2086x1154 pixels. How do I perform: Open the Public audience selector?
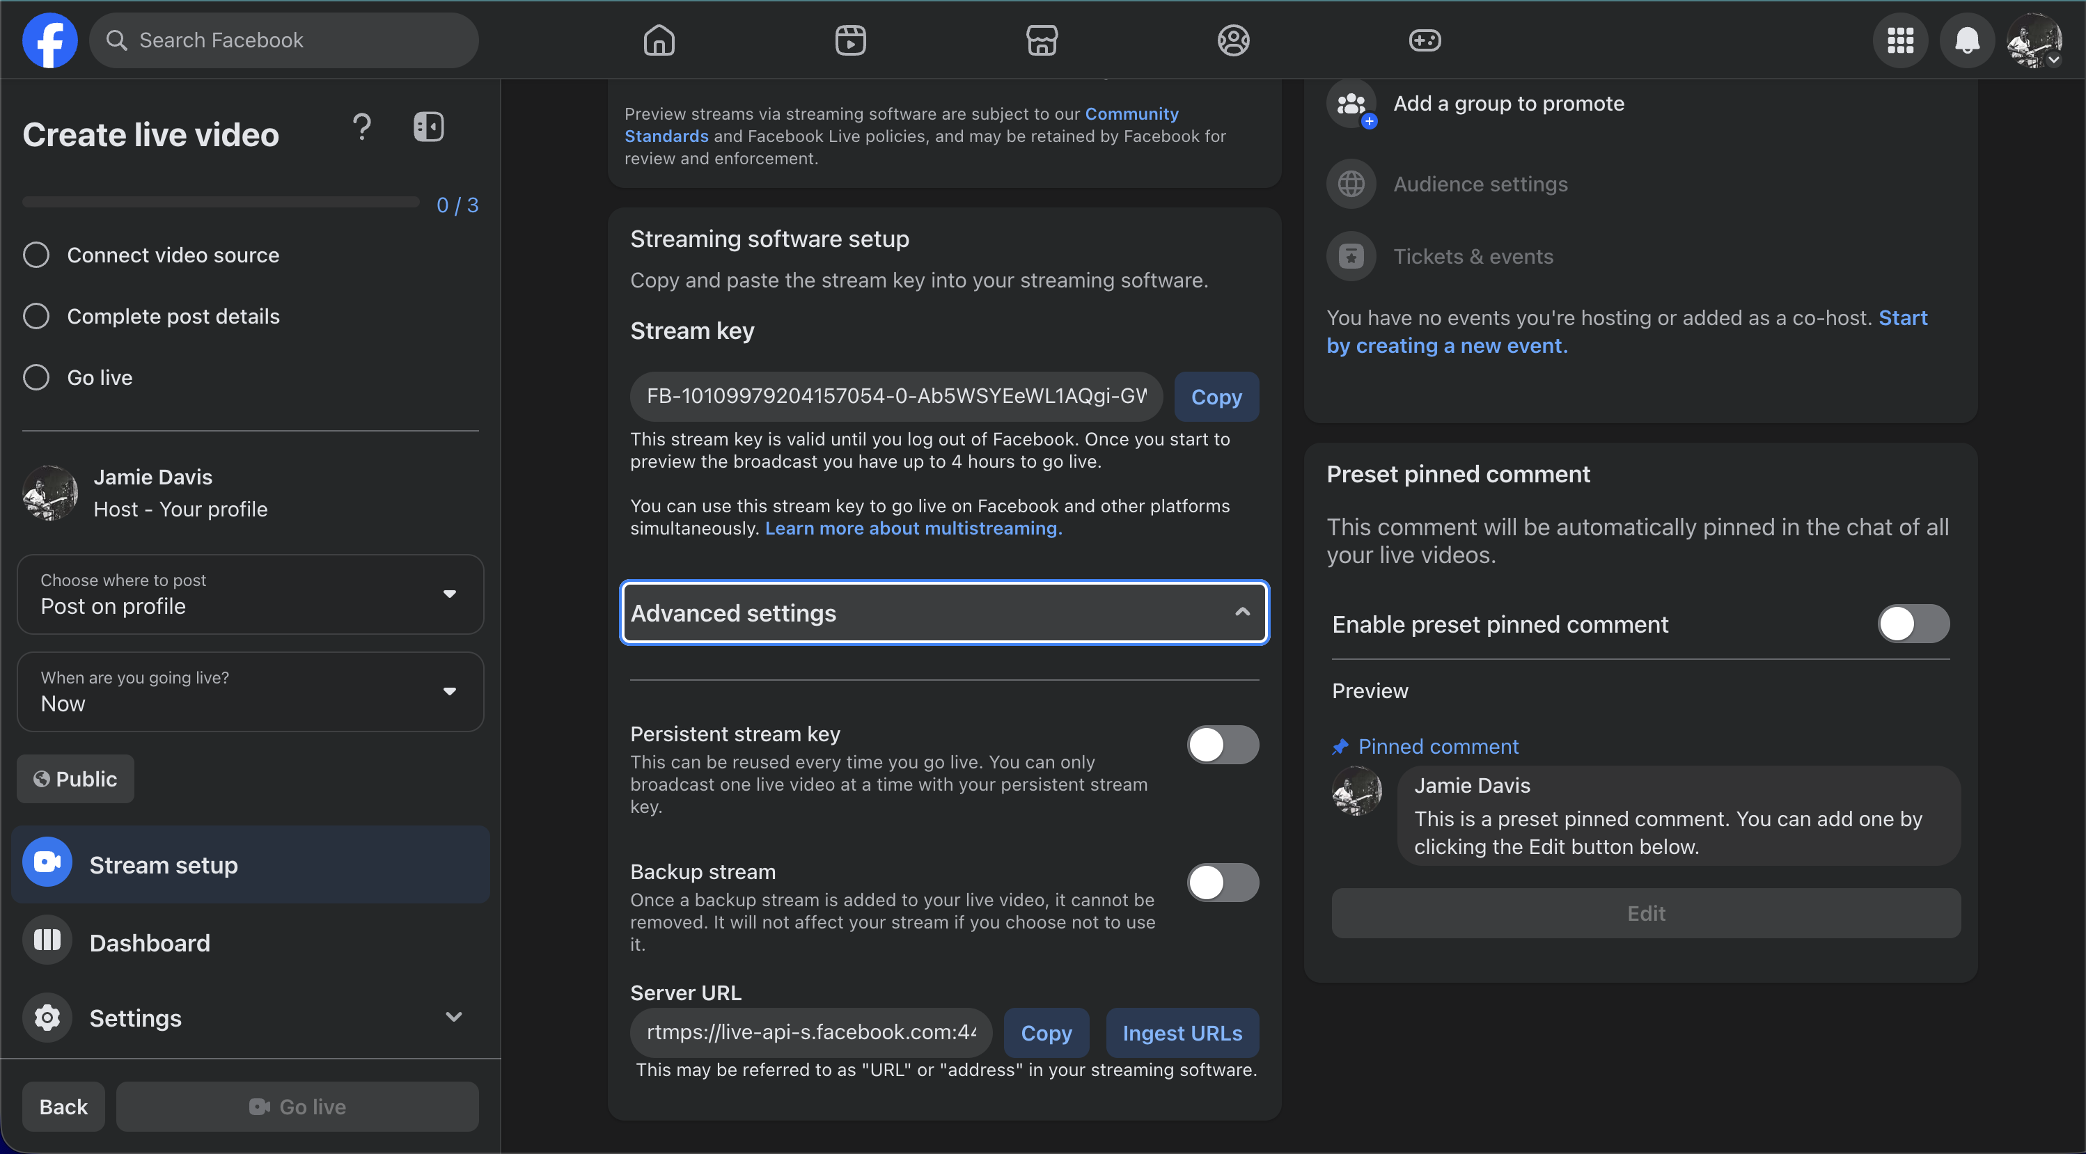pos(75,779)
